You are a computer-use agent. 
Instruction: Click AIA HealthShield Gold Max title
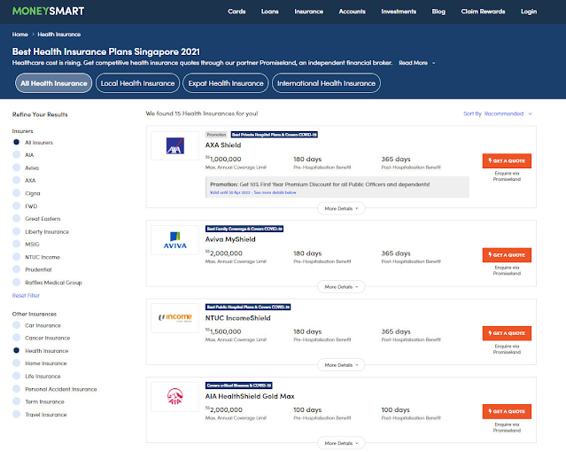pyautogui.click(x=250, y=396)
